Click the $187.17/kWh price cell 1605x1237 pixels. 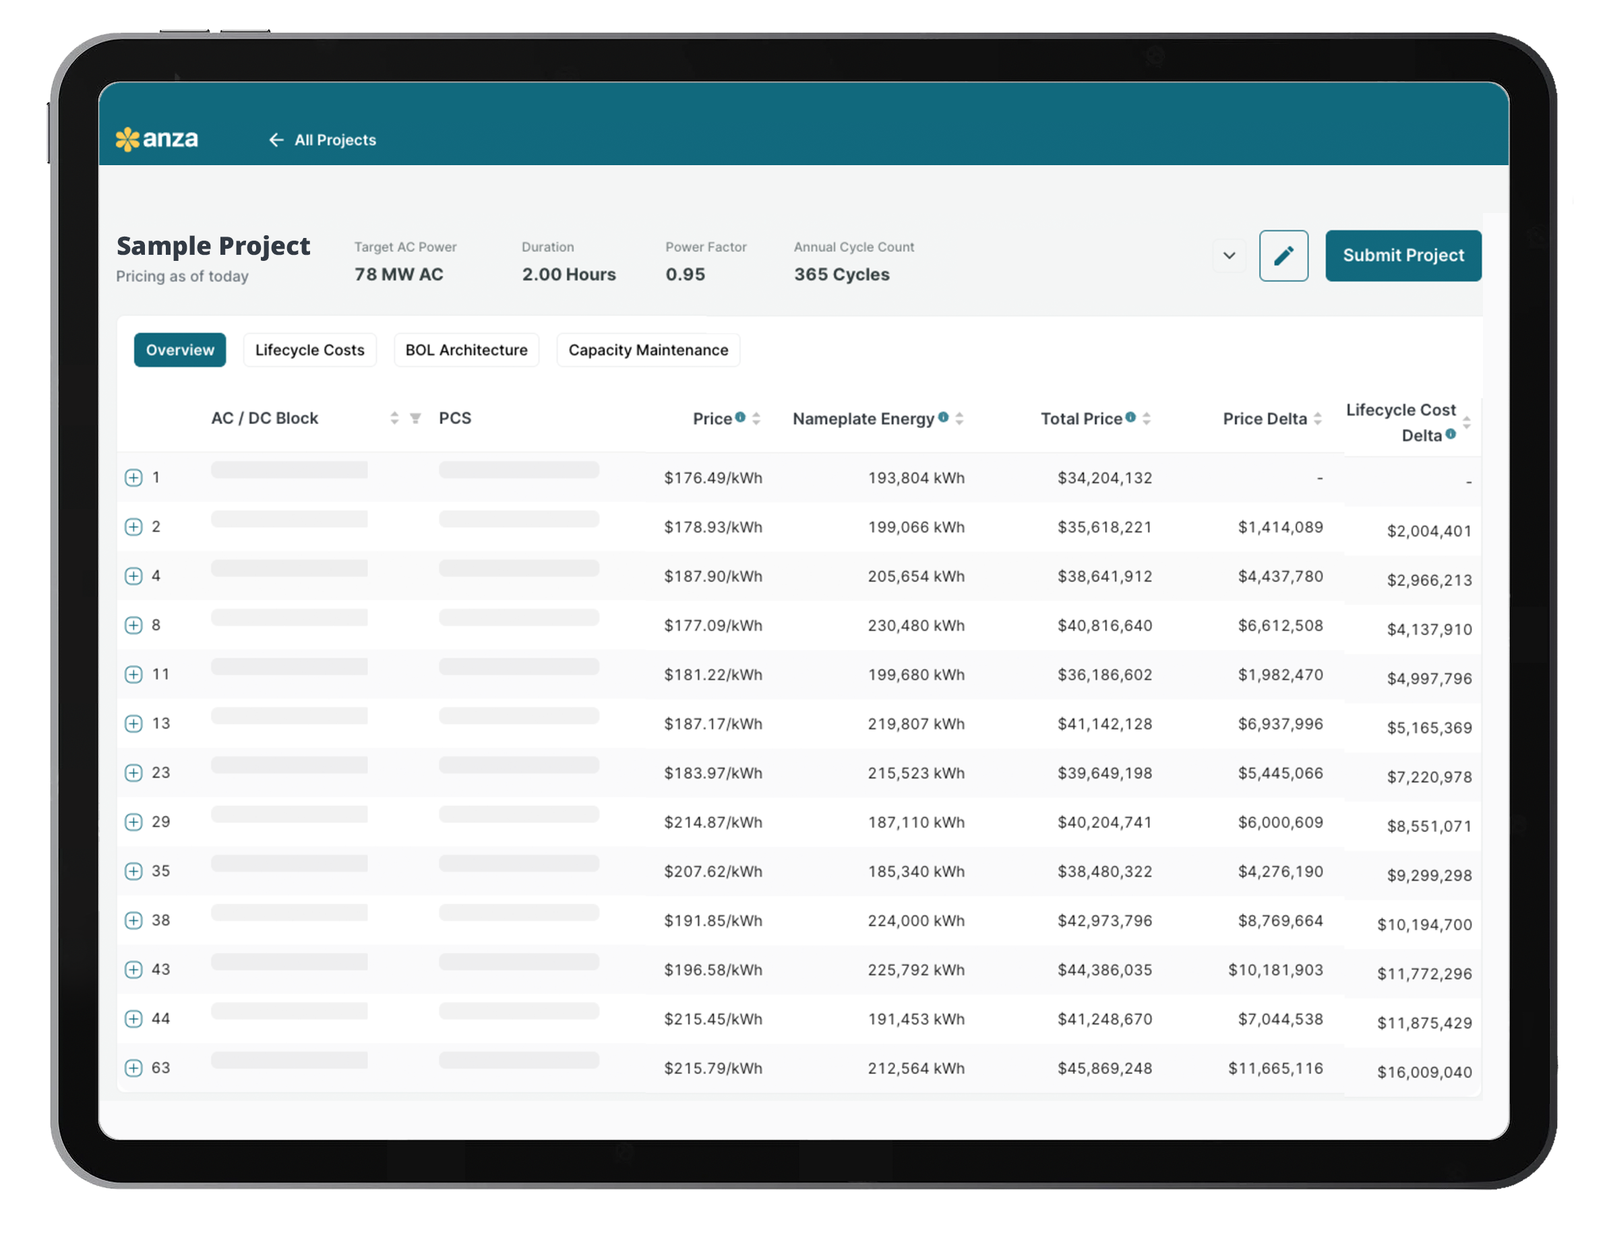tap(713, 724)
